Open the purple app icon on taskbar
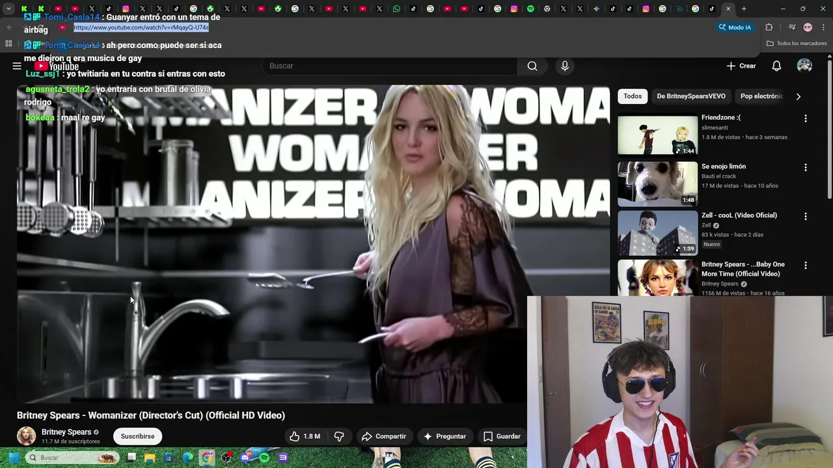 [283, 458]
